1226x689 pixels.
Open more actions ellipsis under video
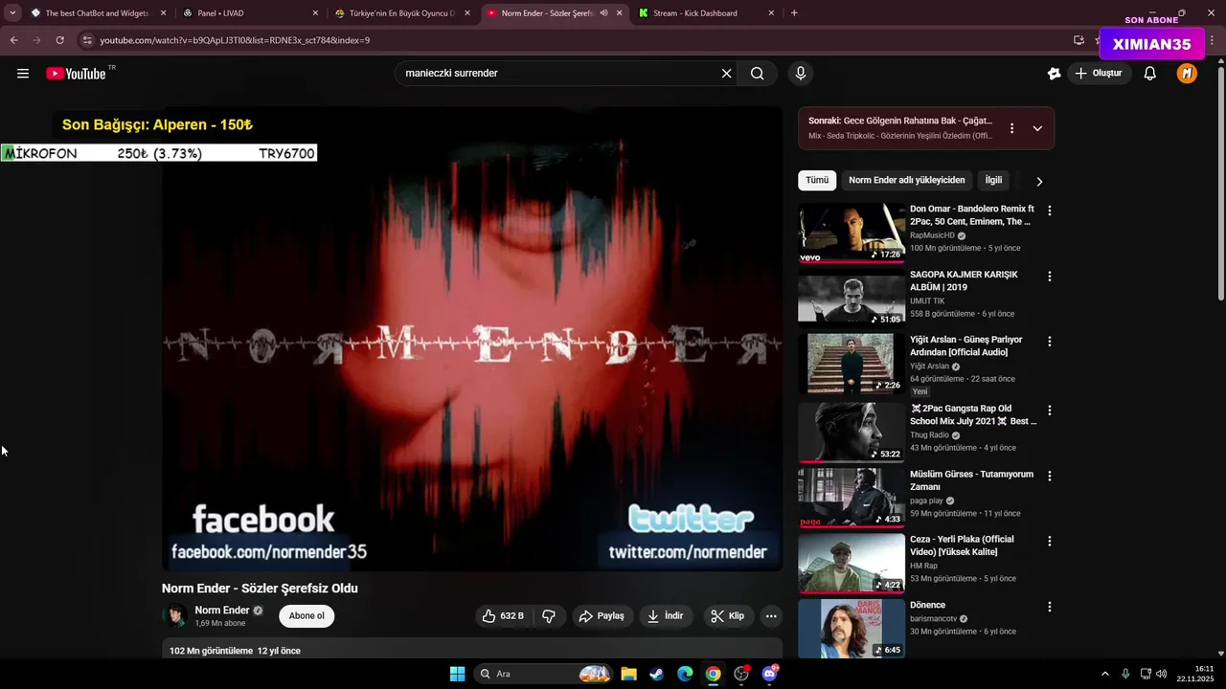point(771,616)
